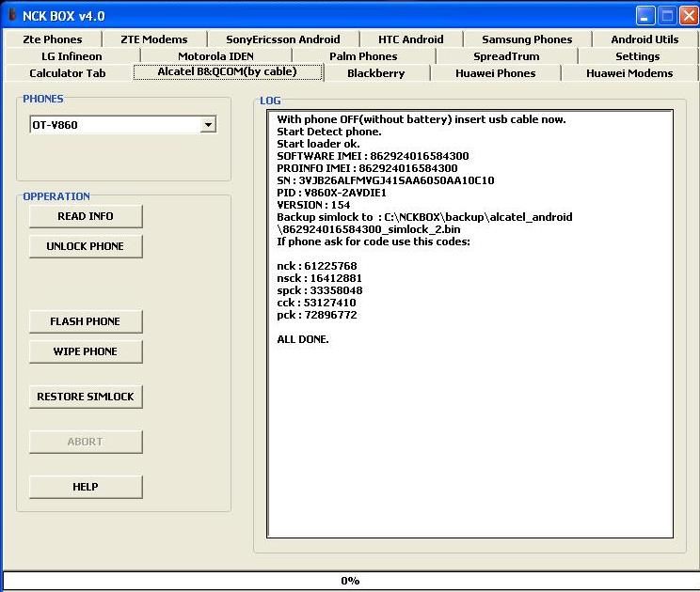Start the FLASH PHONE operation

click(x=86, y=321)
